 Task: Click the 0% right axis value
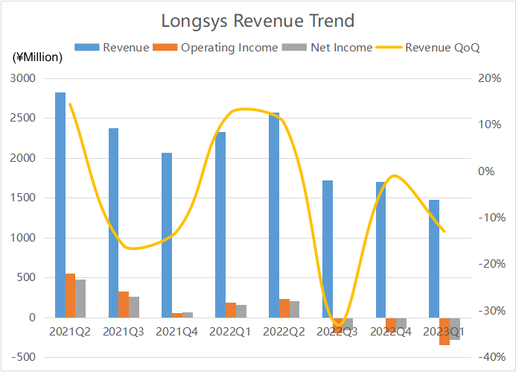point(486,171)
